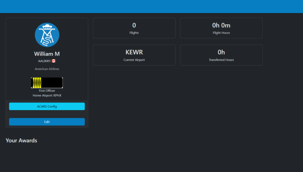Click the Current Airport label

click(134, 60)
